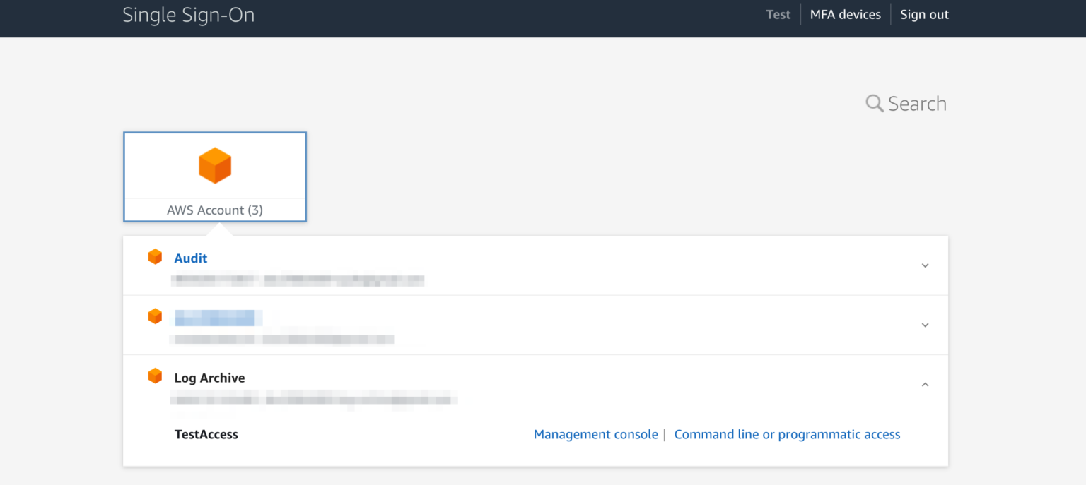This screenshot has width=1086, height=485.
Task: Select MFA devices in the top bar
Action: [x=845, y=14]
